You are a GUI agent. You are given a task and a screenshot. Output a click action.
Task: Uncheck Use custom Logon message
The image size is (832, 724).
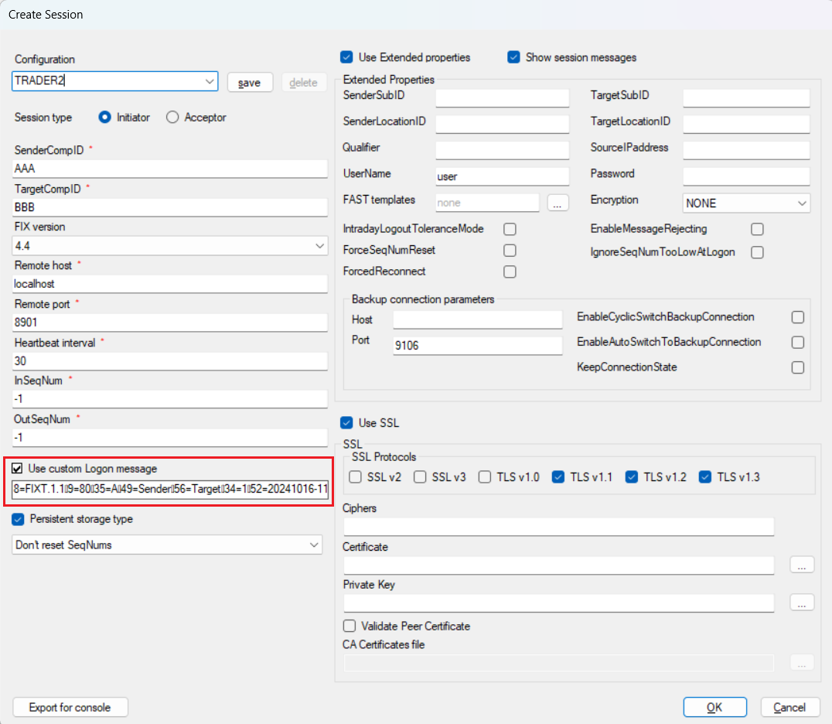coord(17,469)
